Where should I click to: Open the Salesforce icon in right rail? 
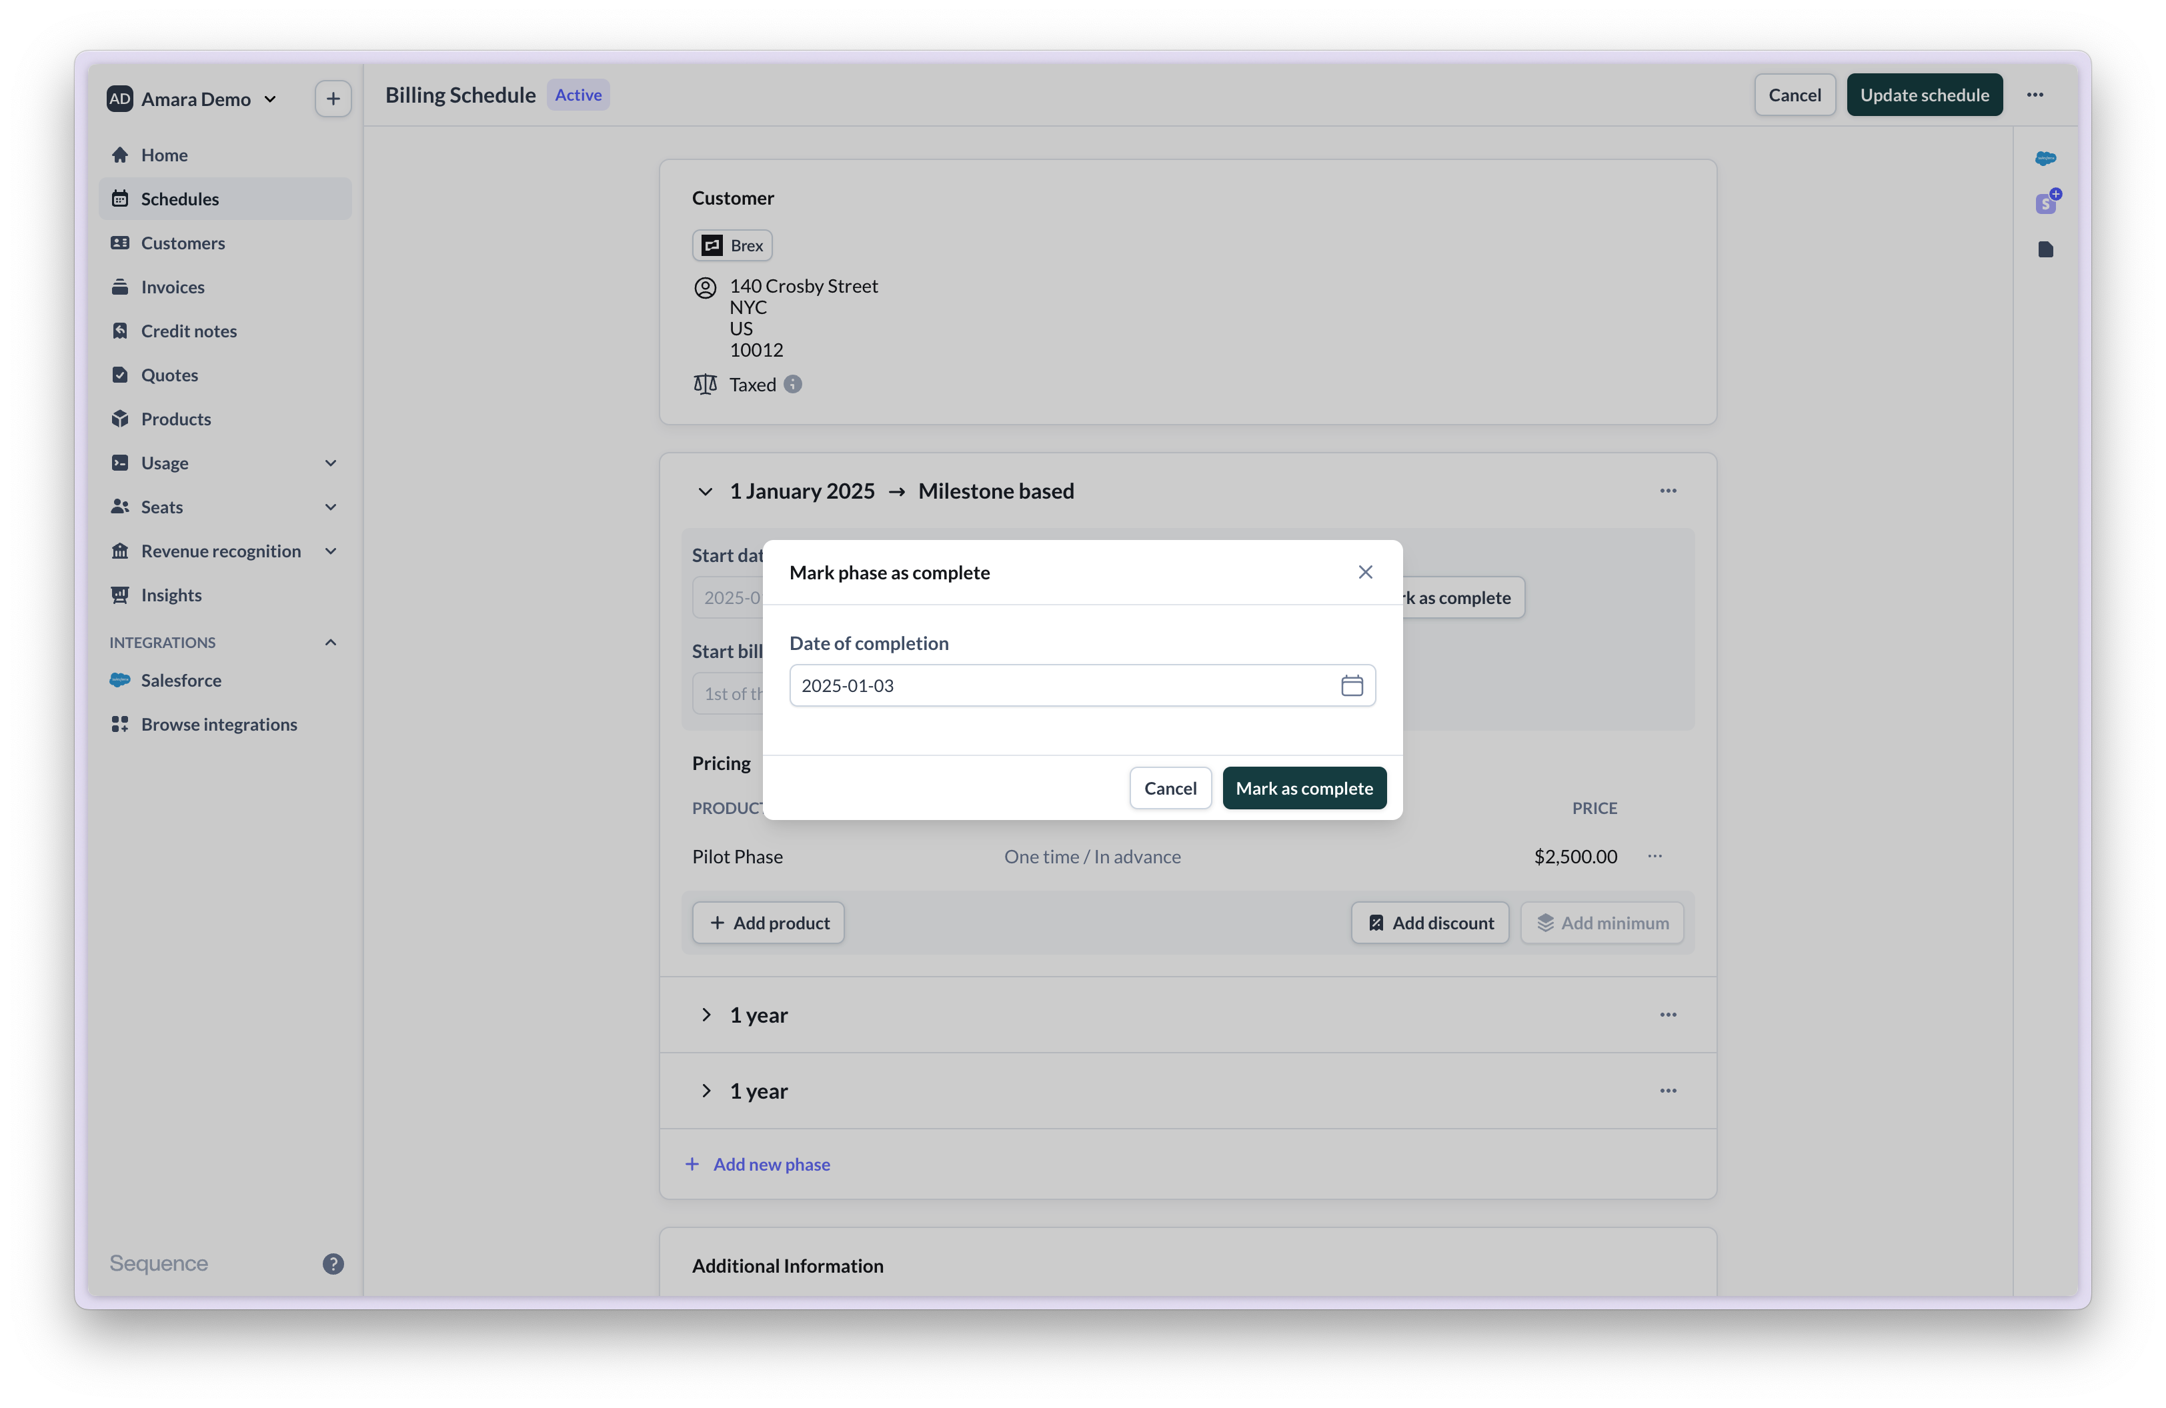(x=2045, y=158)
